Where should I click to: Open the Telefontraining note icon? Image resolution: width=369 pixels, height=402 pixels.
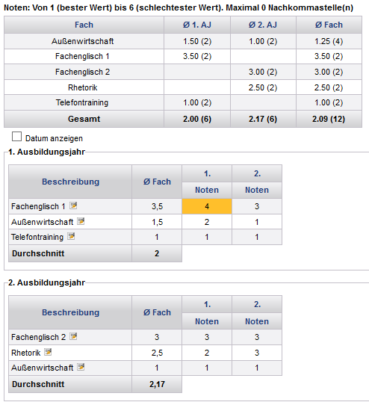pyautogui.click(x=71, y=236)
